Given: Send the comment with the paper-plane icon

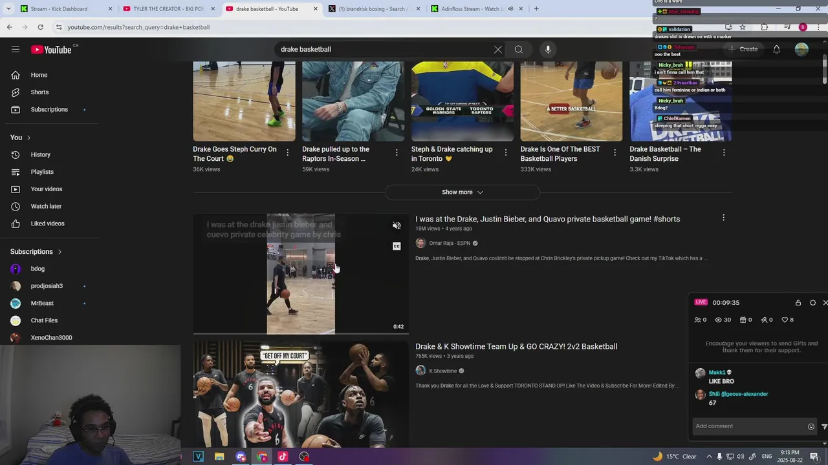Looking at the screenshot, I should pos(824,426).
